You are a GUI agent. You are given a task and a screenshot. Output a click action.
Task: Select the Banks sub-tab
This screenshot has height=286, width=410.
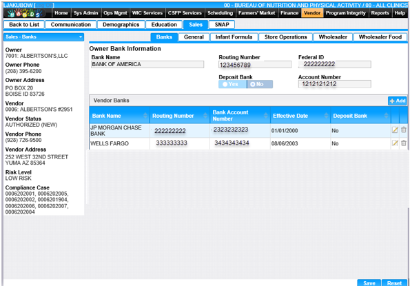(164, 37)
